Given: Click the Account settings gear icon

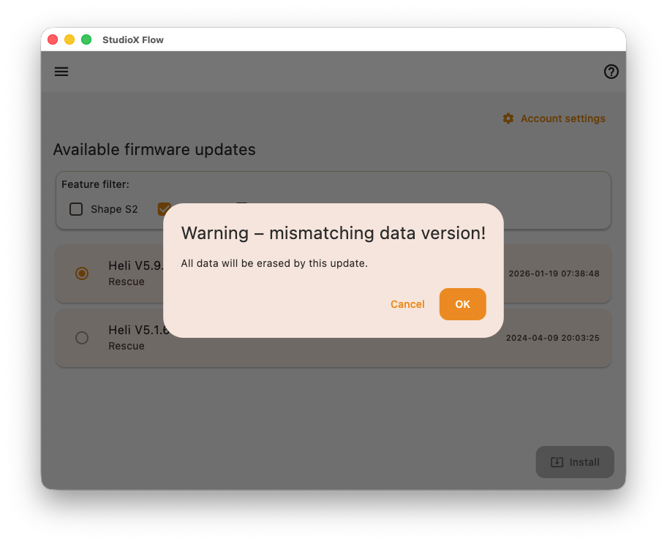Looking at the screenshot, I should [508, 118].
